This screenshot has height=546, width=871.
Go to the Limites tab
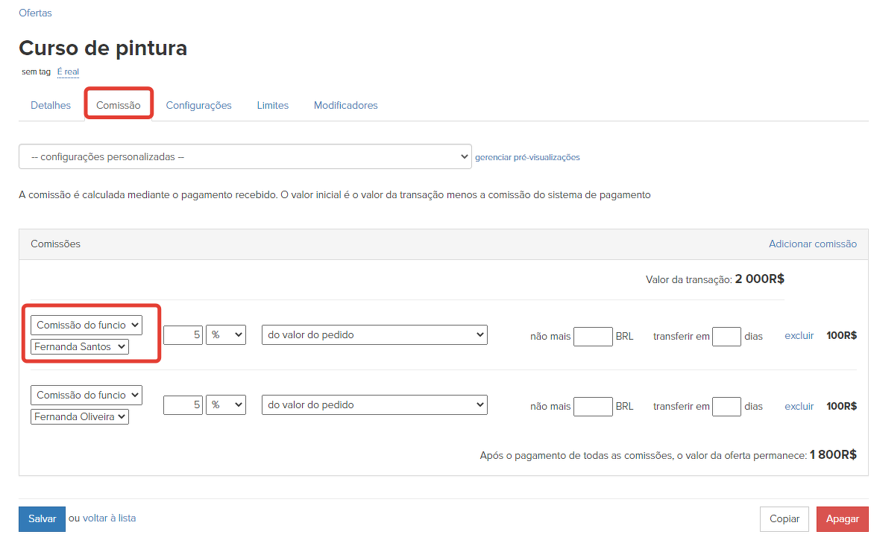click(272, 105)
